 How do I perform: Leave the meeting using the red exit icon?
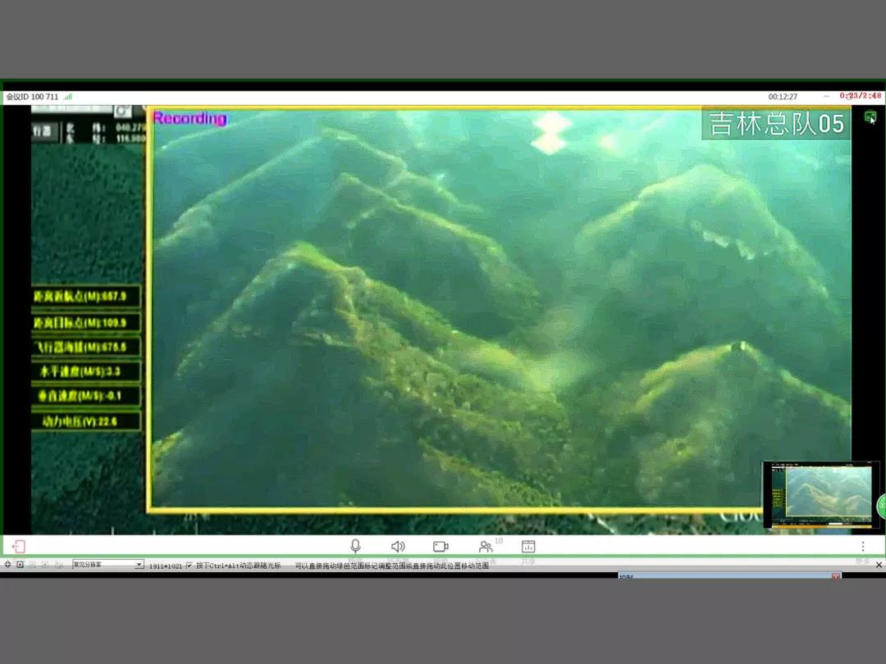[x=19, y=546]
